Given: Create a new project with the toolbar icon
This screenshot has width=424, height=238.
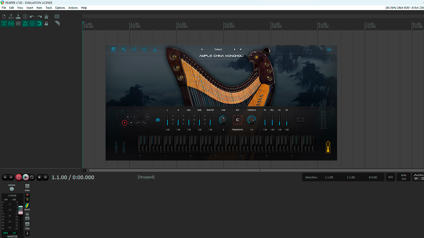Looking at the screenshot, I should tap(4, 16).
